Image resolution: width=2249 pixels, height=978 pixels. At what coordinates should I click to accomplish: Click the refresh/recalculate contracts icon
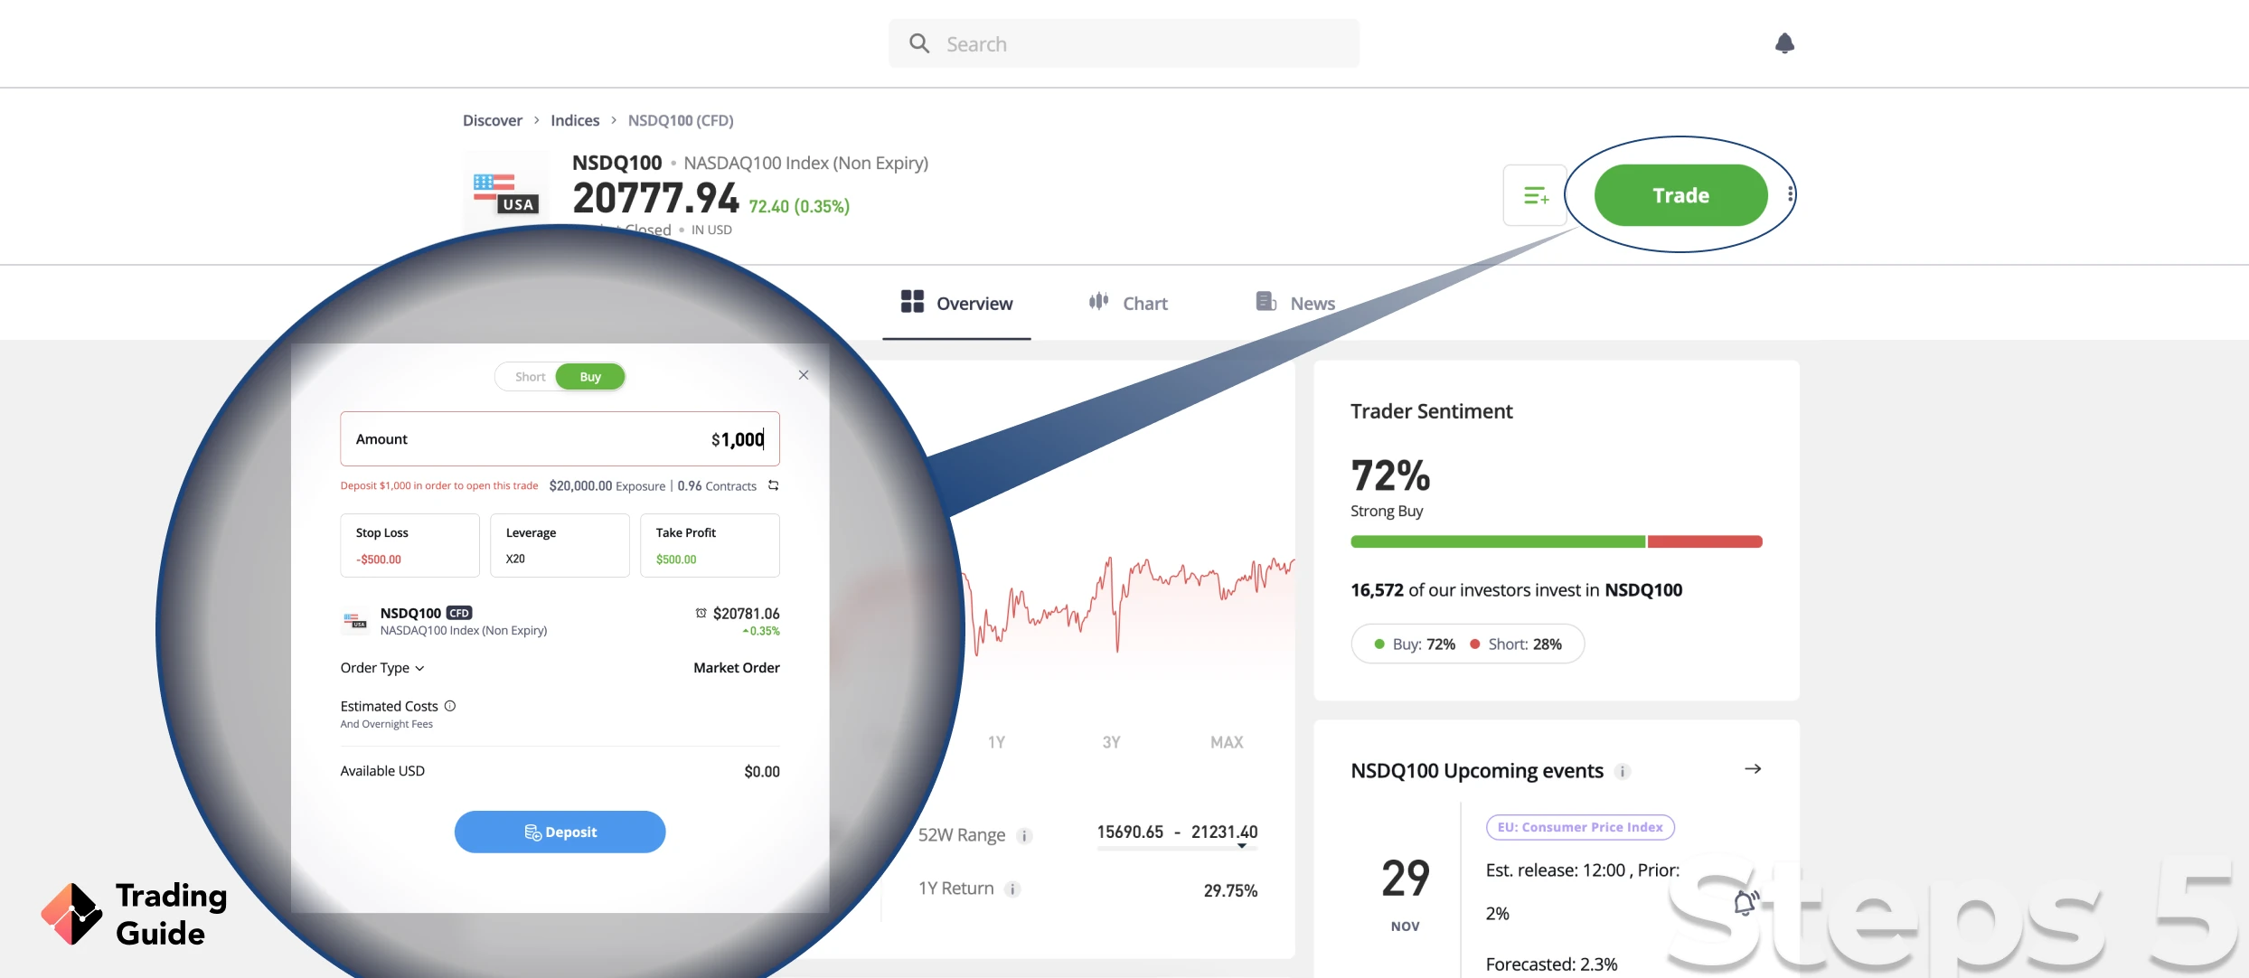tap(772, 484)
